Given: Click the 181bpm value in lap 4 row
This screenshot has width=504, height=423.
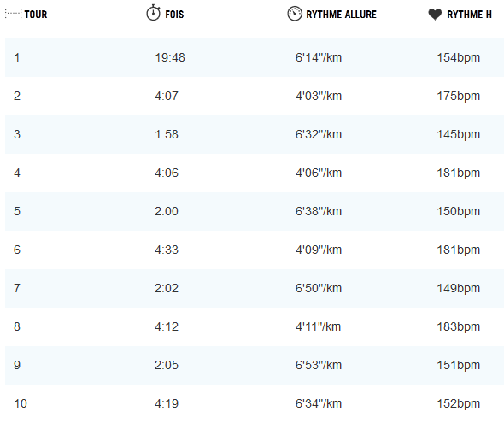Looking at the screenshot, I should point(458,173).
